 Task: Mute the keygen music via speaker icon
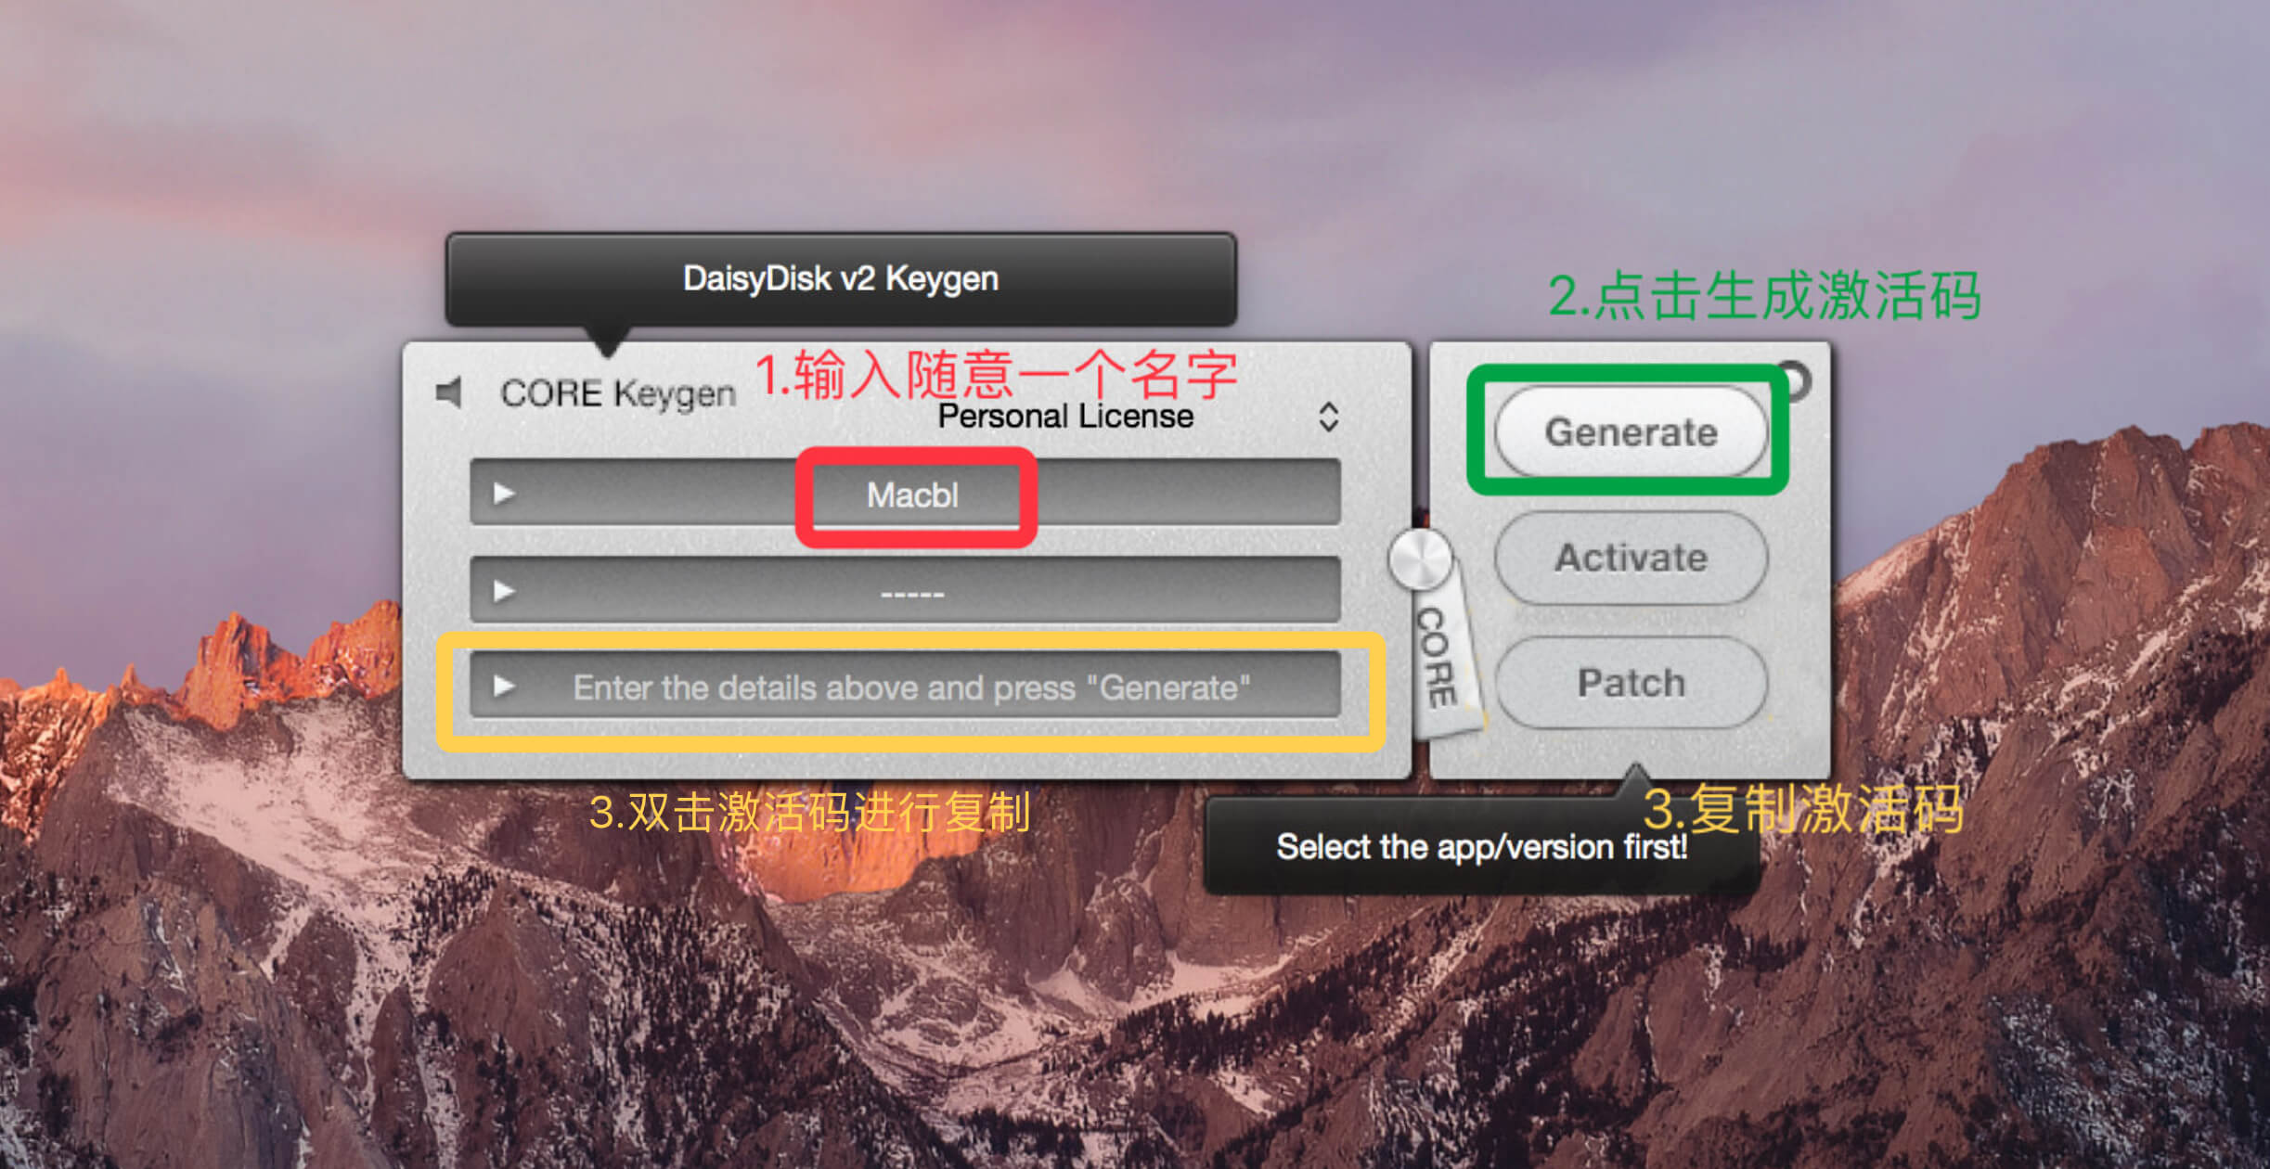[449, 392]
